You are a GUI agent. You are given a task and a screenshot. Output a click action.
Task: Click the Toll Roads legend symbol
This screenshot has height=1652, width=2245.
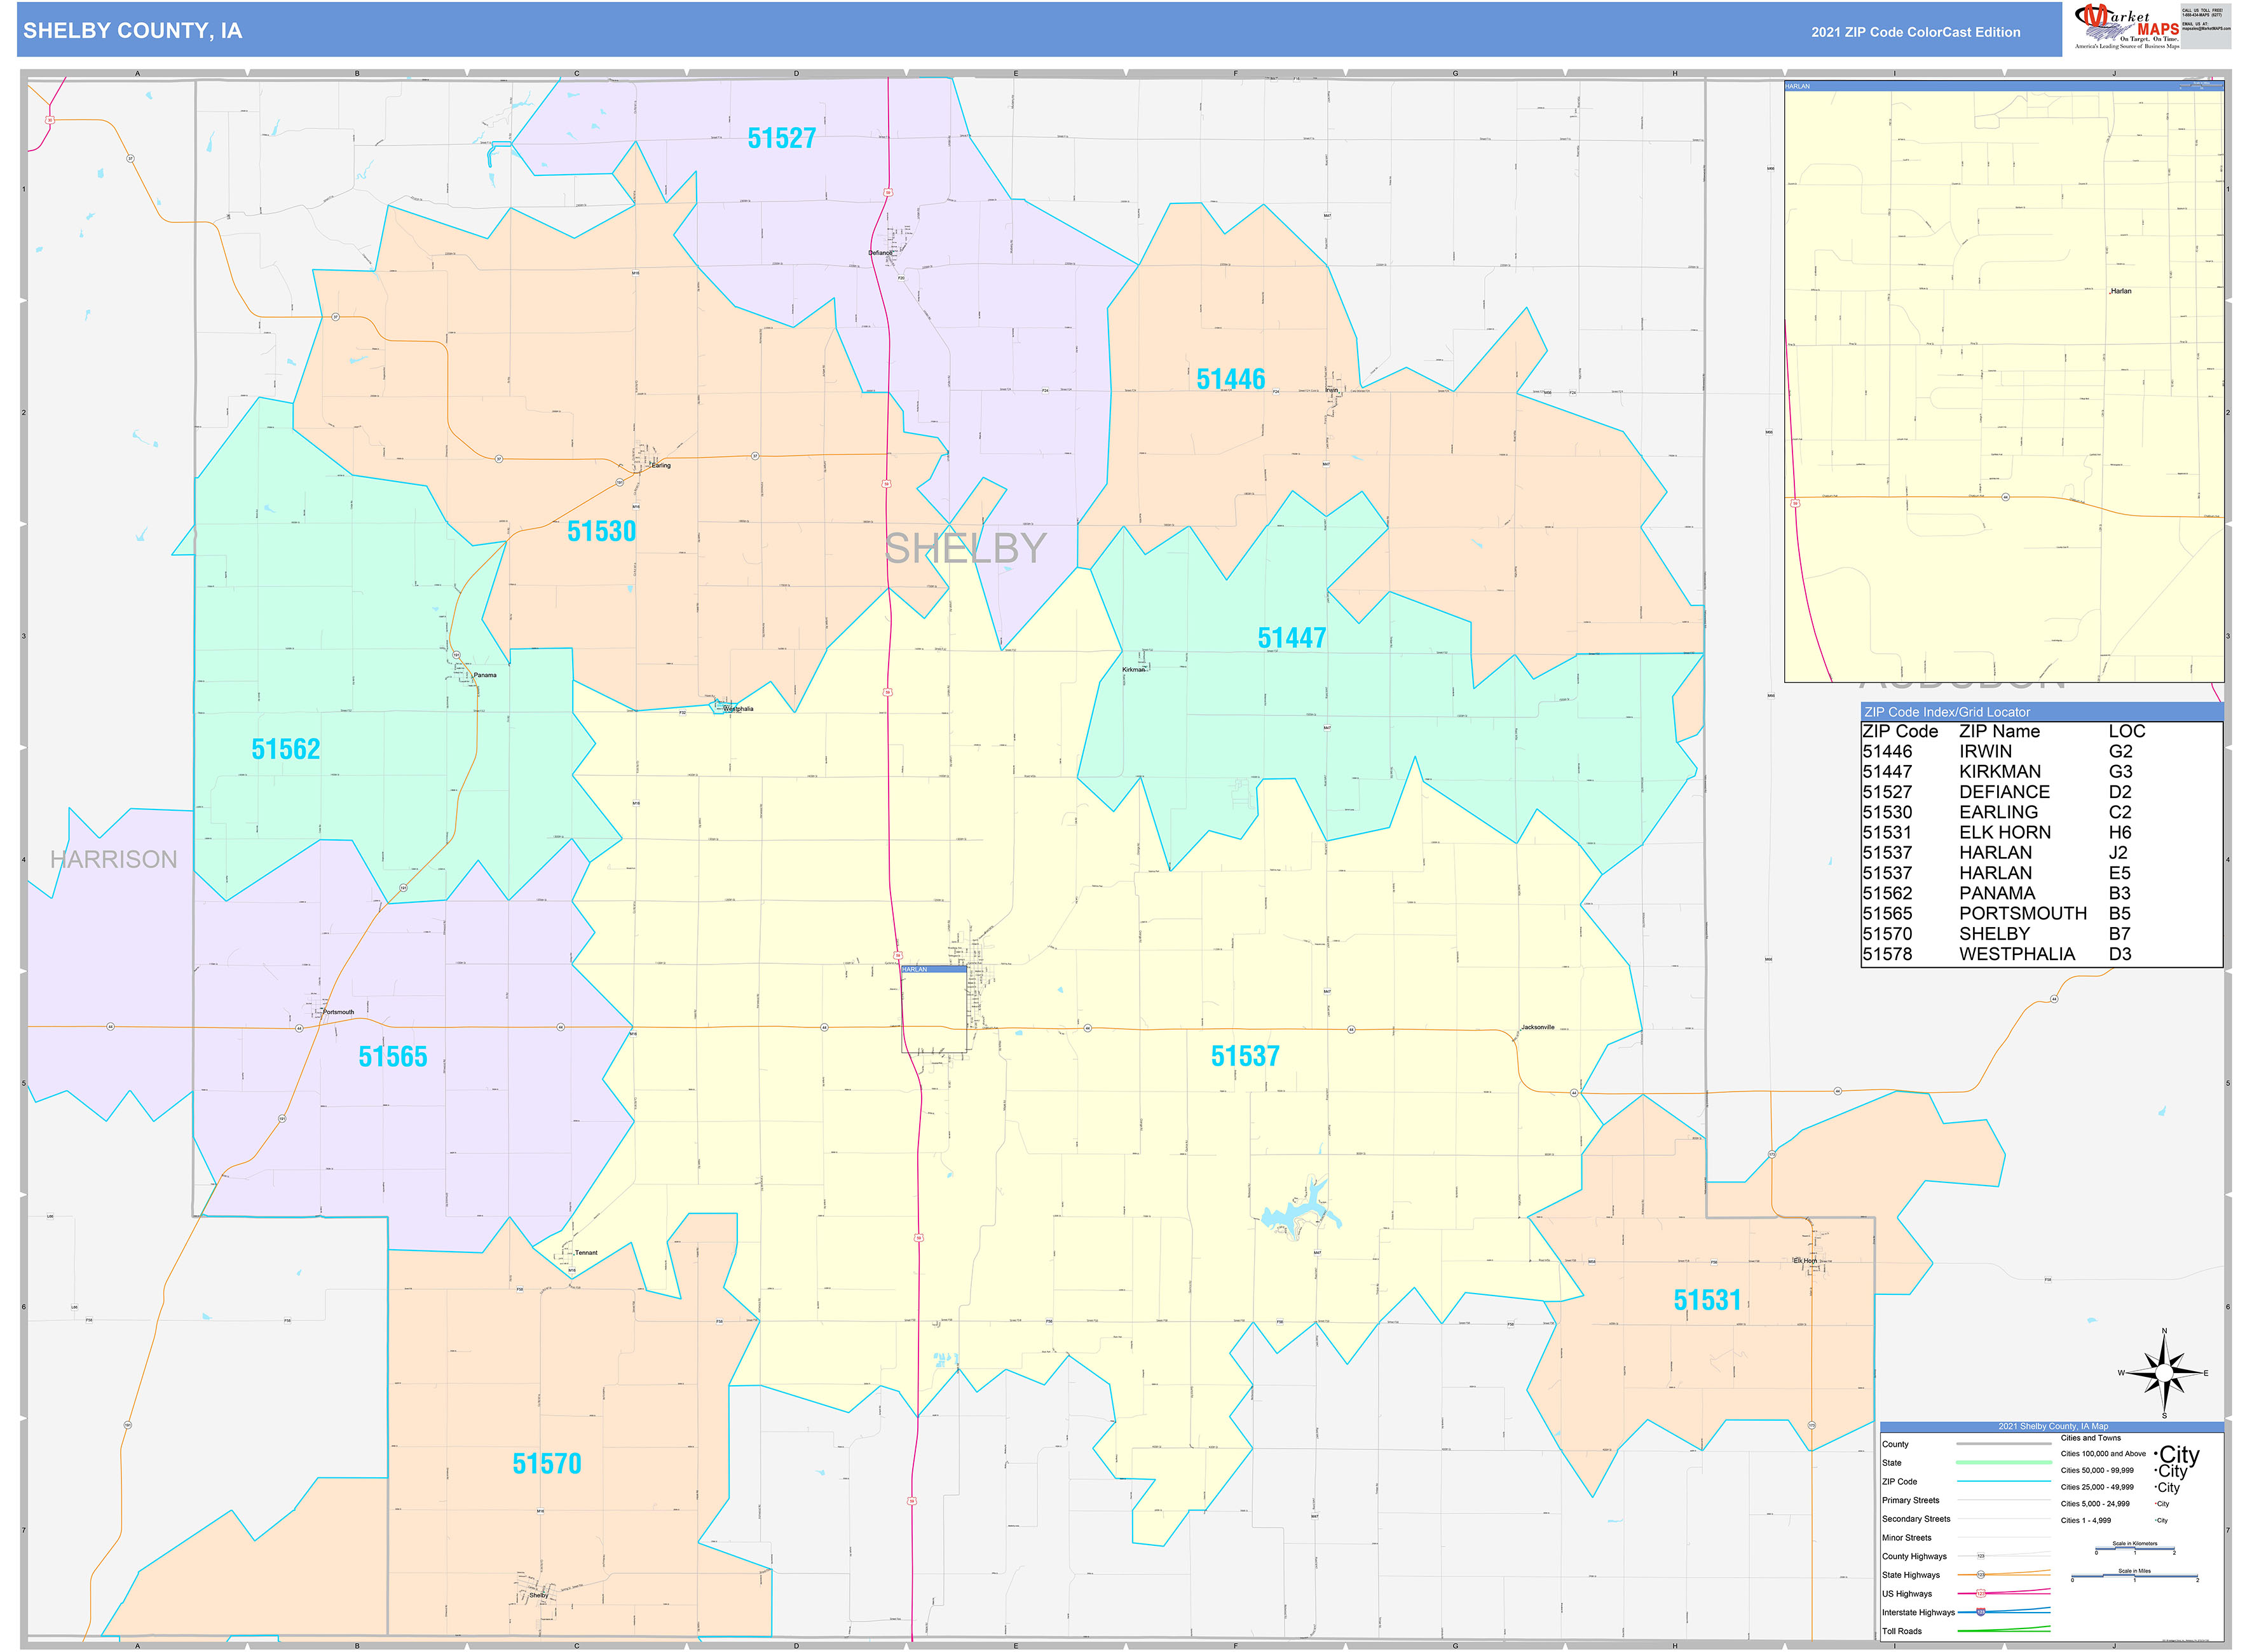(2004, 1630)
